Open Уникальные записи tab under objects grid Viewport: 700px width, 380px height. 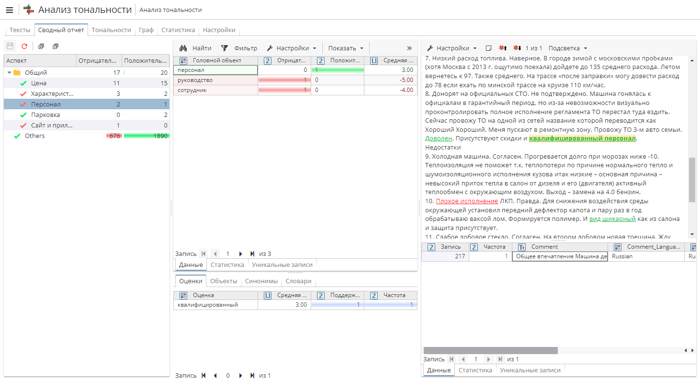282,265
